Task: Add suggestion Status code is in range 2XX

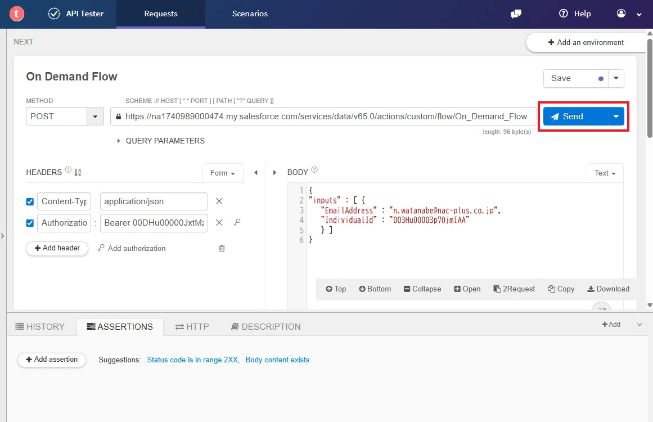Action: [192, 360]
